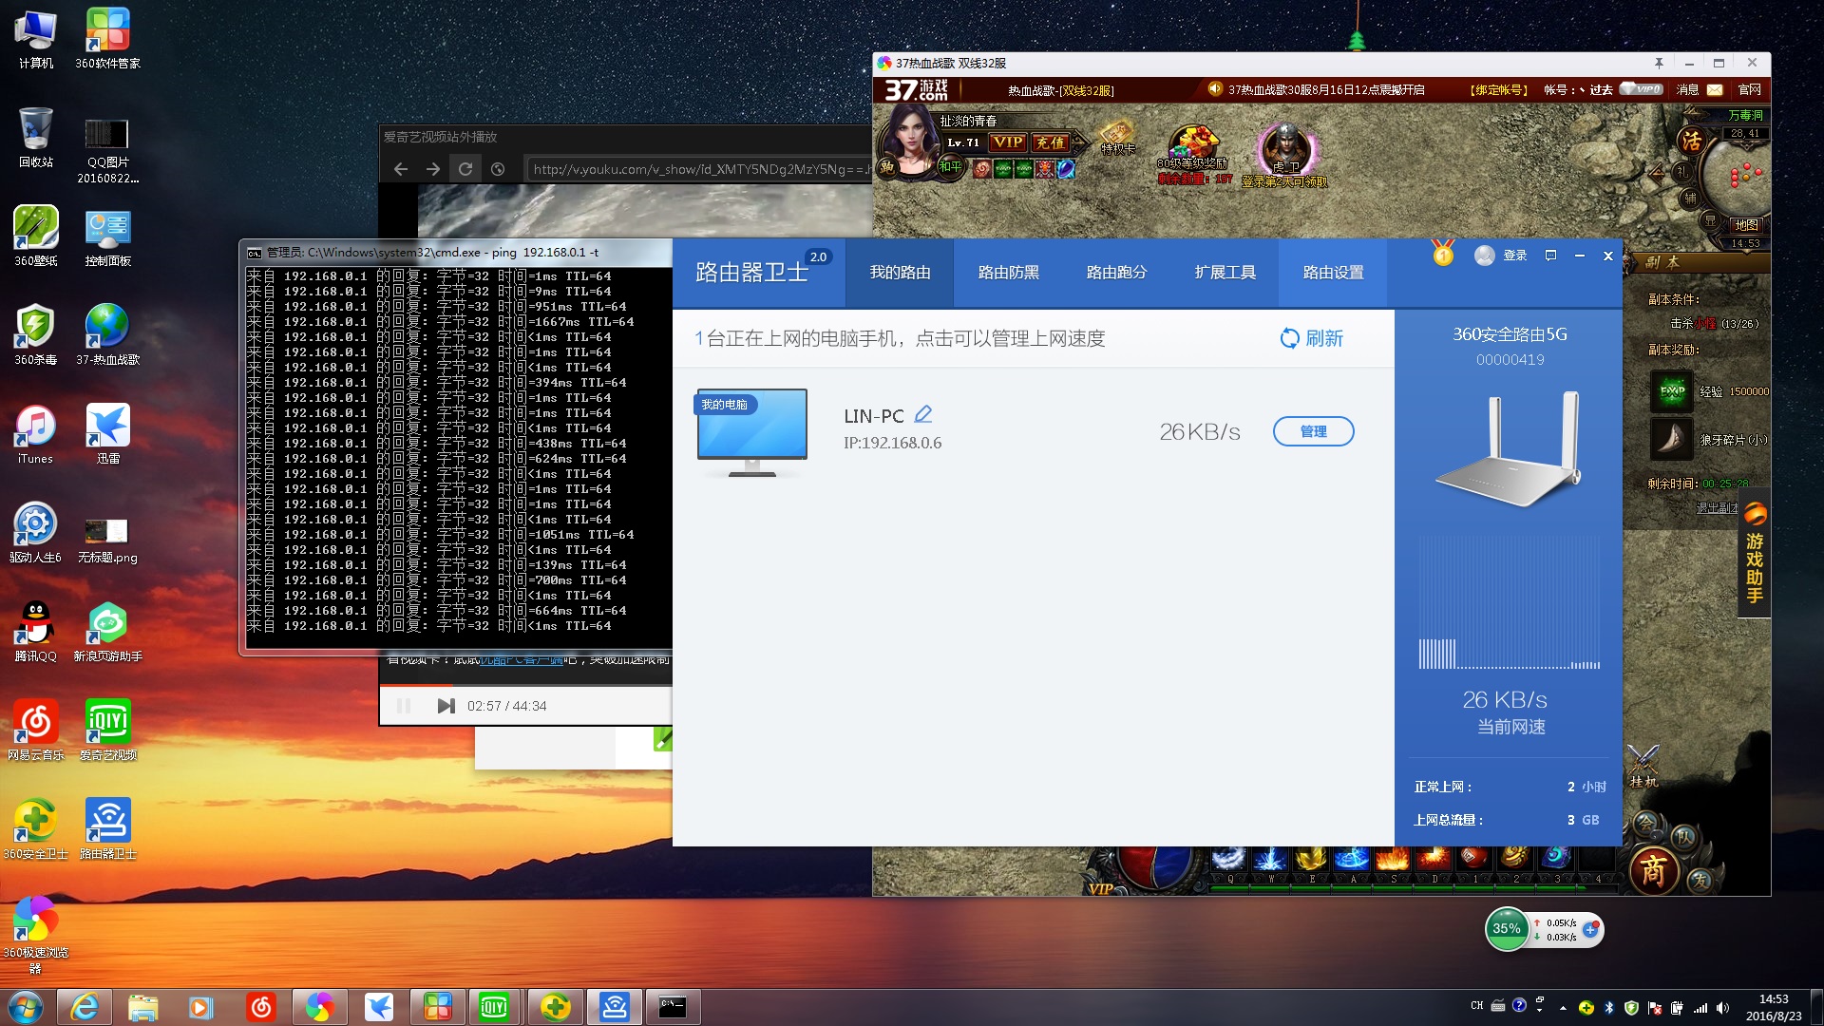Open the 路由跑分 tab

point(1116,273)
